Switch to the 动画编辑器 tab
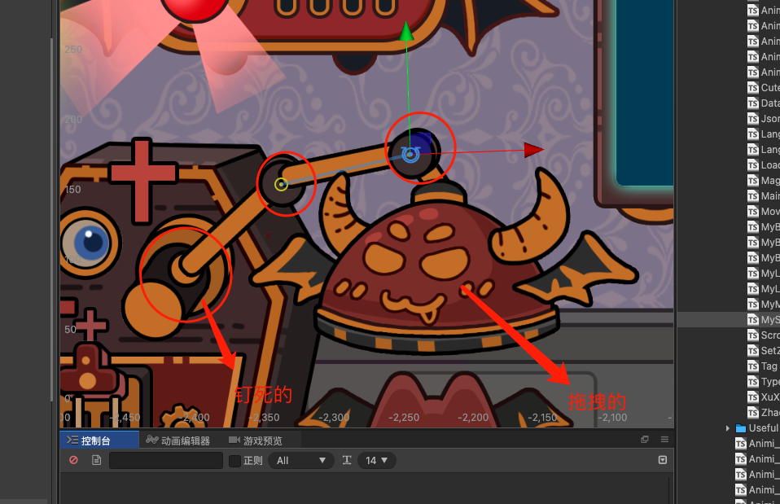This screenshot has width=780, height=504. click(x=178, y=440)
